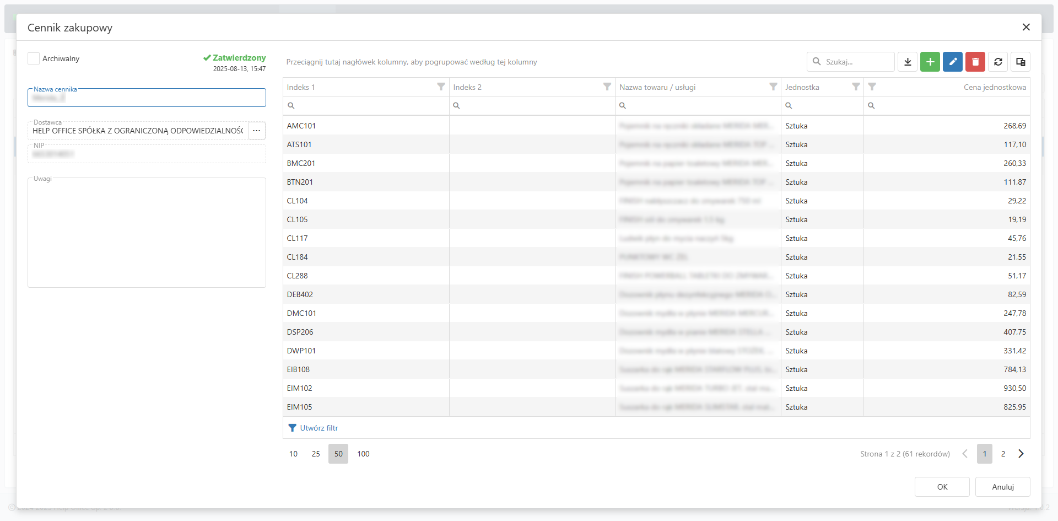Open Dostawca lookup with ellipsis button
Screen dimensions: 1058x521
click(257, 131)
